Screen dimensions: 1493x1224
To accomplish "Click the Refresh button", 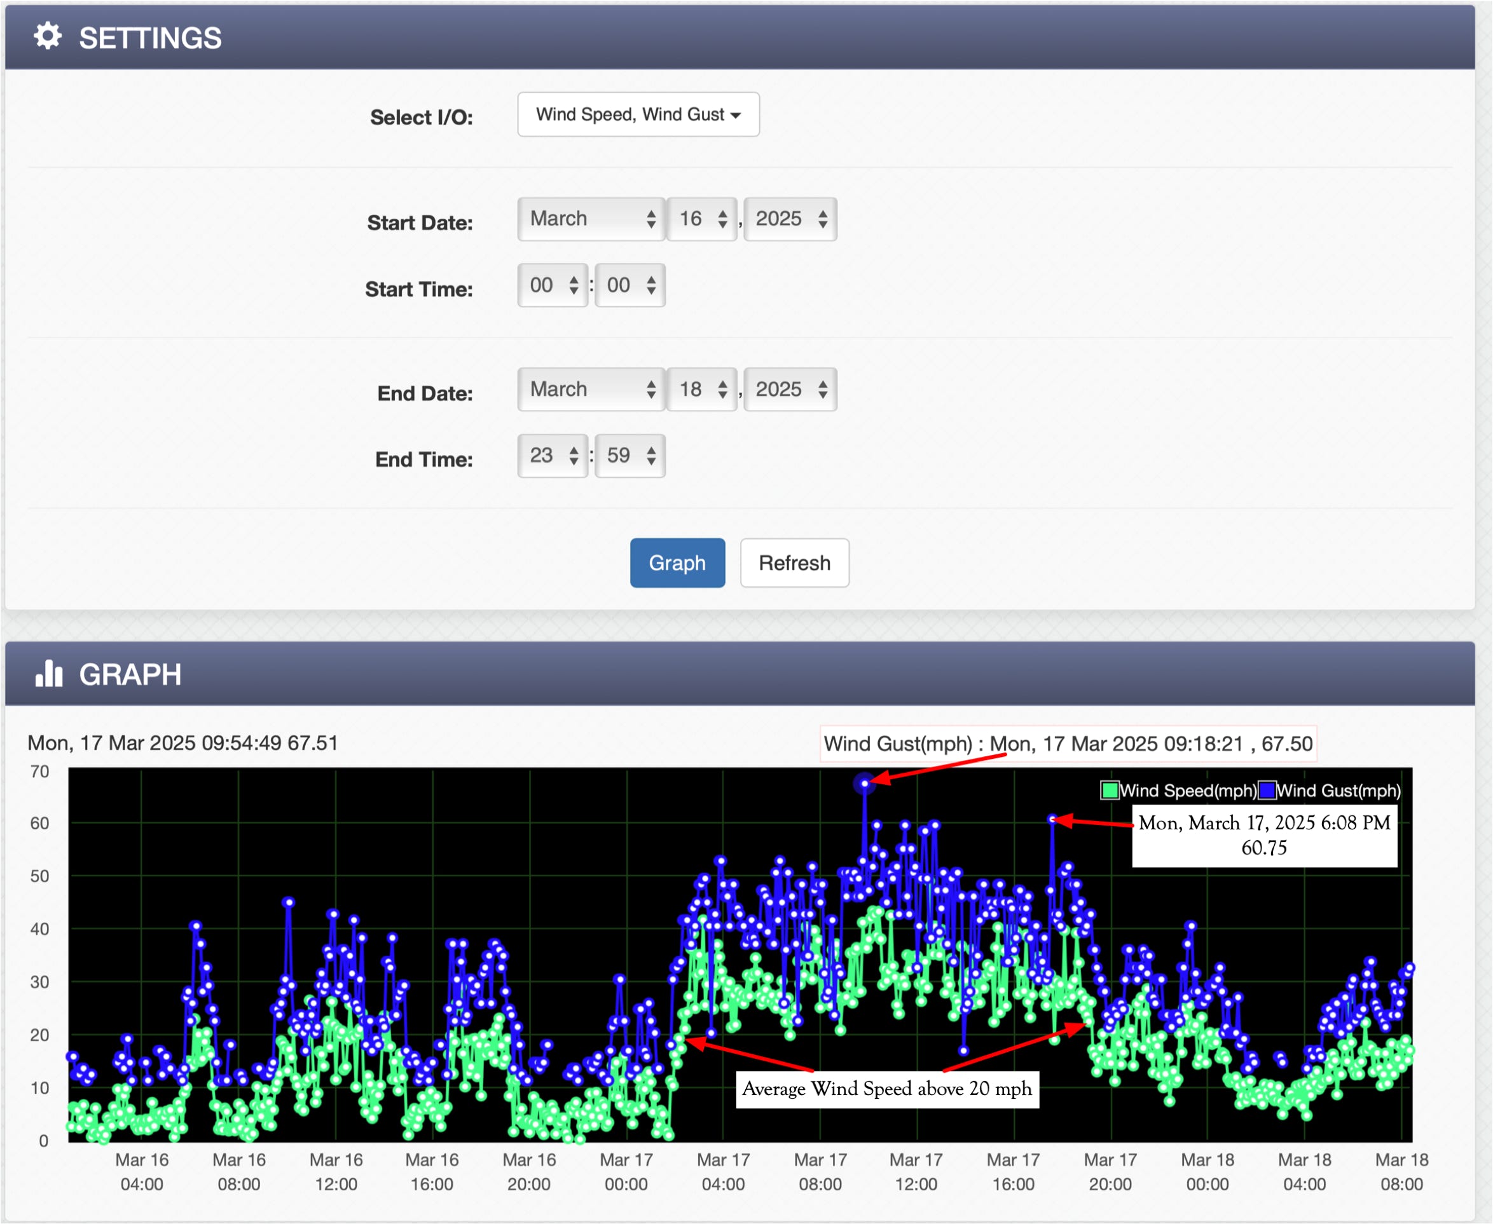I will 794,562.
